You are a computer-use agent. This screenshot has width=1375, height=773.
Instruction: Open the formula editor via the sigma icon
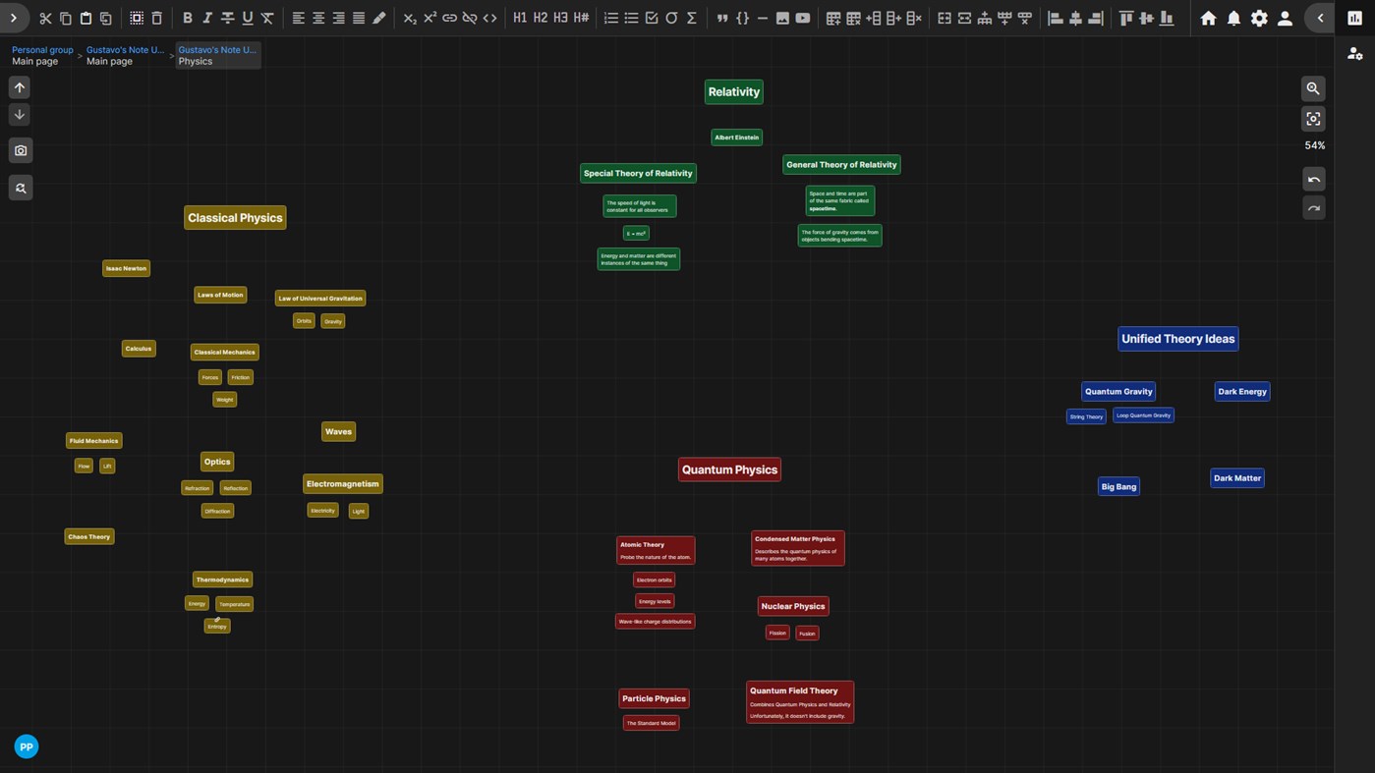(691, 18)
